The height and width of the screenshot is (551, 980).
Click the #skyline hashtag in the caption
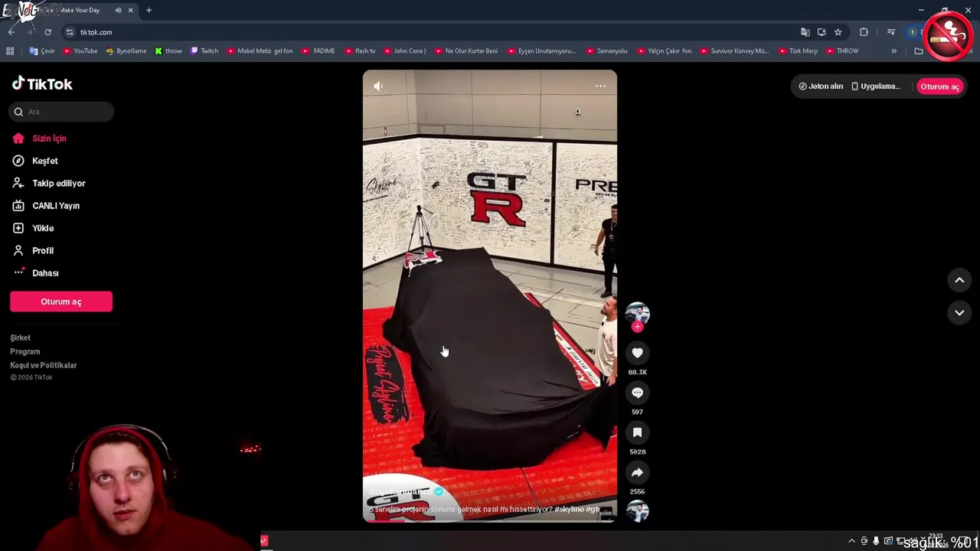[570, 509]
